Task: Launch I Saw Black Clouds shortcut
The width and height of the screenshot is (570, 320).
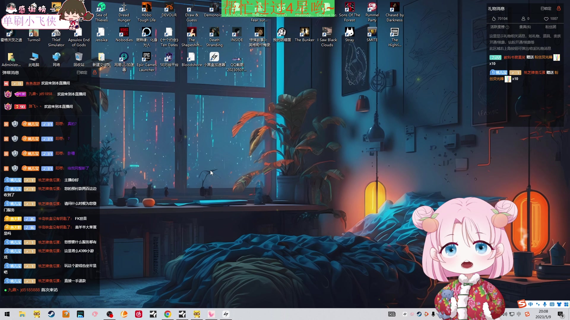Action: point(327,37)
